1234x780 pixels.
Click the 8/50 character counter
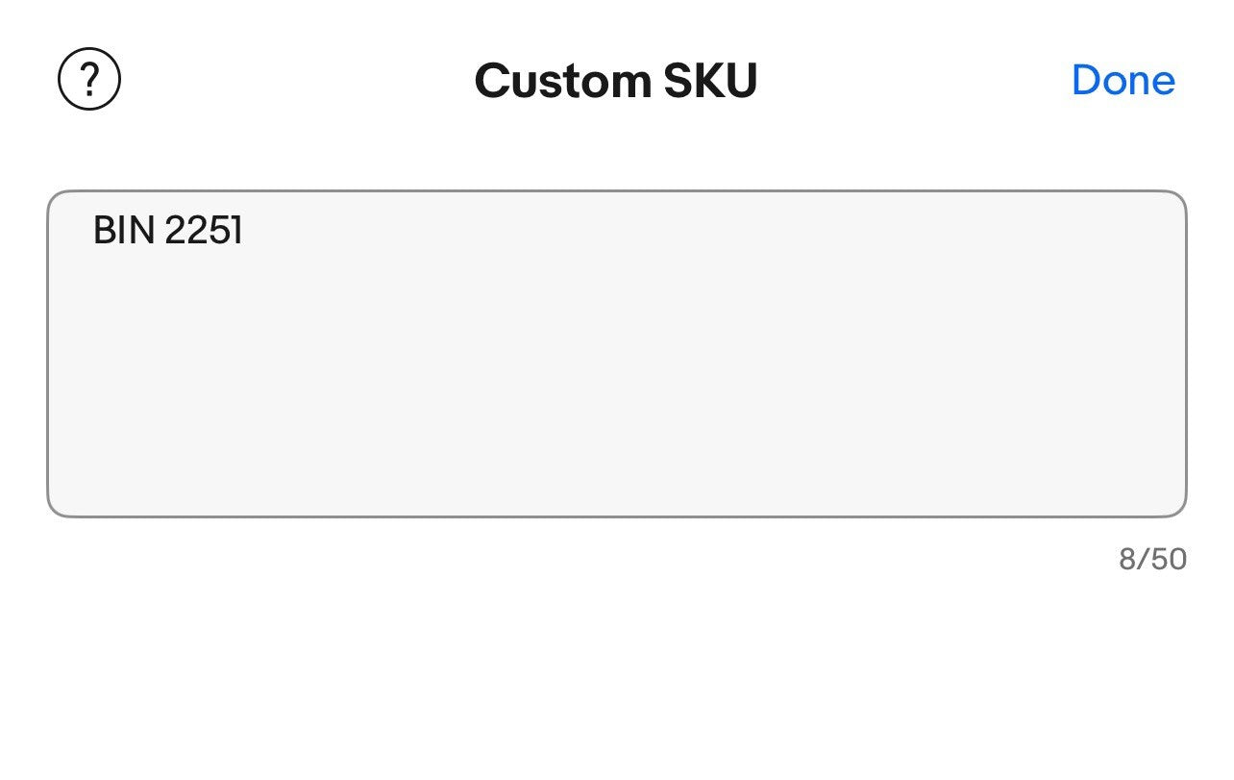tap(1152, 559)
